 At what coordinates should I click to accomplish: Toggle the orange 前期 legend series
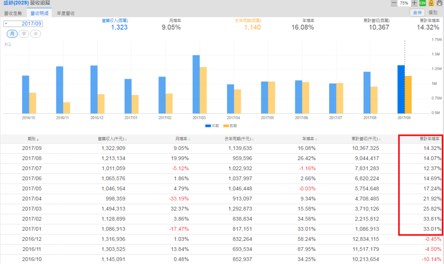click(230, 126)
